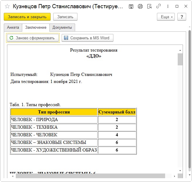
Task: Save report via "Сохранить в MS Word"
Action: click(x=87, y=38)
